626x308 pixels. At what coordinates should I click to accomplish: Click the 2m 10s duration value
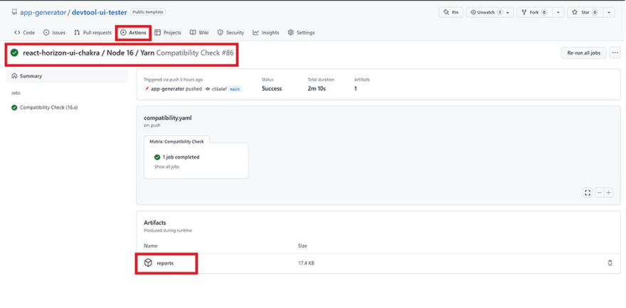click(x=317, y=89)
